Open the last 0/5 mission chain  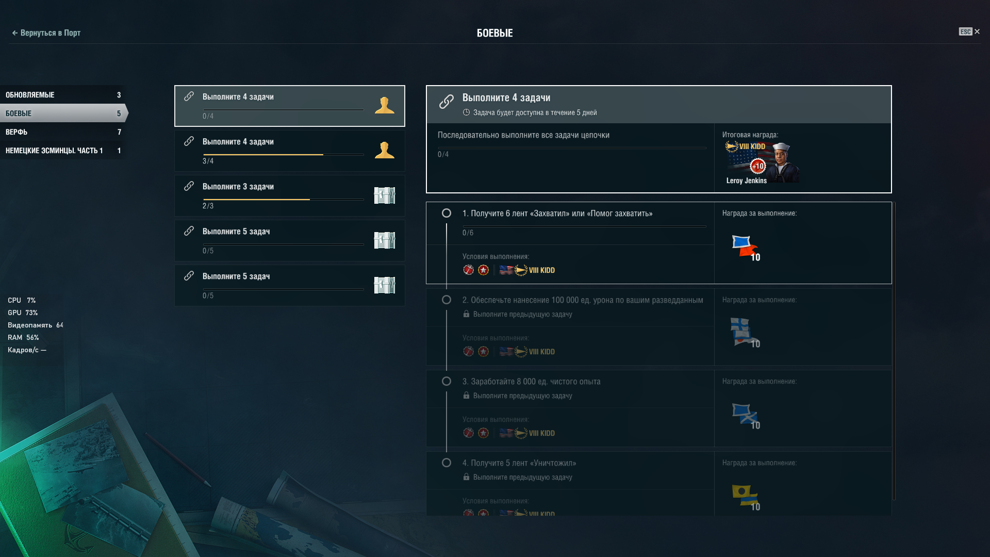coord(290,285)
